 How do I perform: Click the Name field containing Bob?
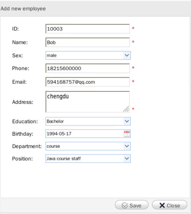coord(88,42)
